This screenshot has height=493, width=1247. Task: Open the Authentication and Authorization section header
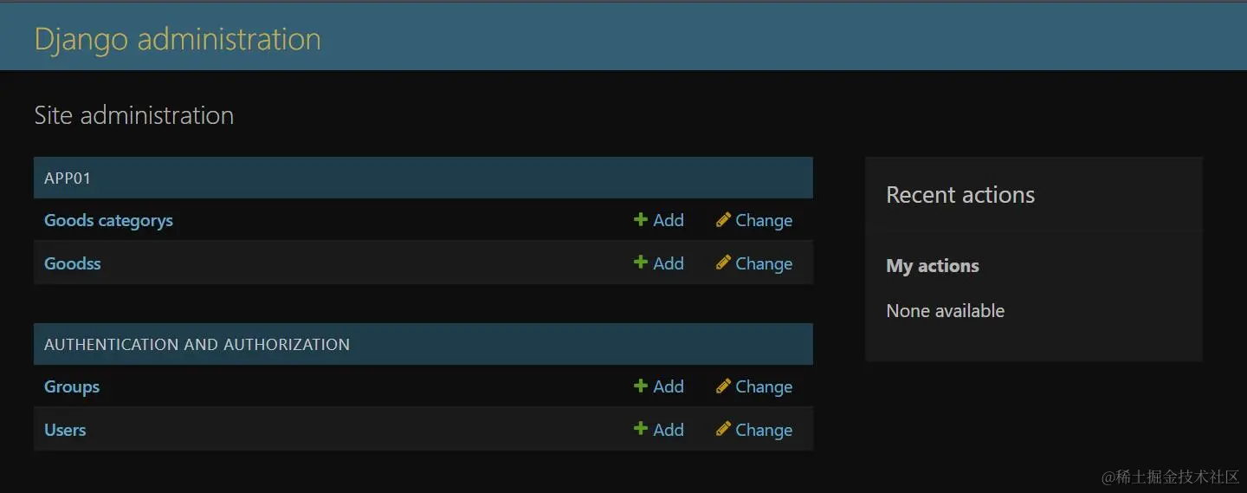click(x=197, y=345)
